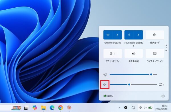Click the ship search highlight image
The width and height of the screenshot is (171, 112).
[16, 108]
